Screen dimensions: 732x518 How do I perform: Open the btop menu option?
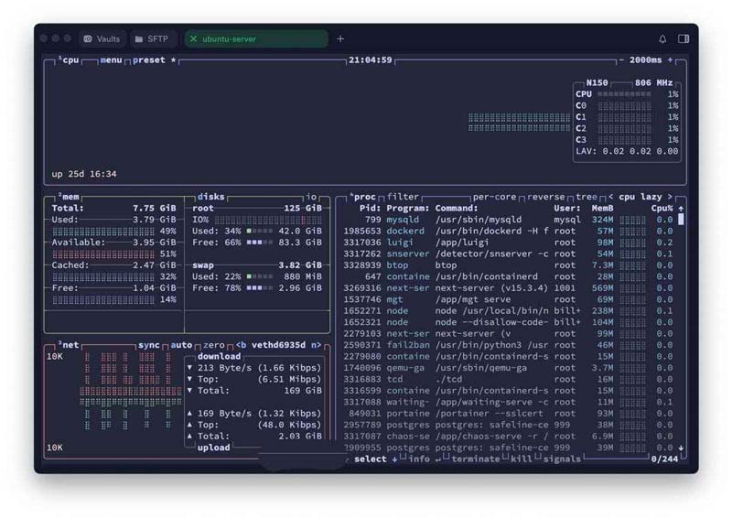[111, 60]
